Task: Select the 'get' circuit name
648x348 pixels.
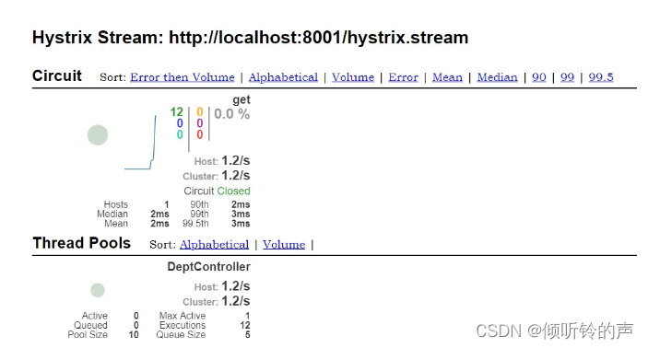Action: coord(242,100)
